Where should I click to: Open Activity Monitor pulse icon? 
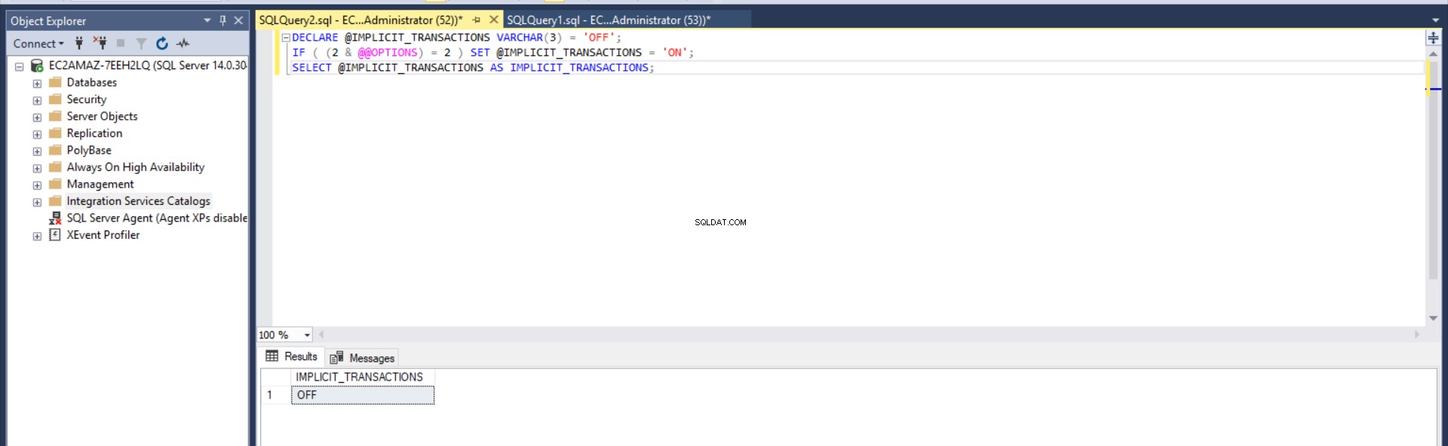tap(183, 44)
